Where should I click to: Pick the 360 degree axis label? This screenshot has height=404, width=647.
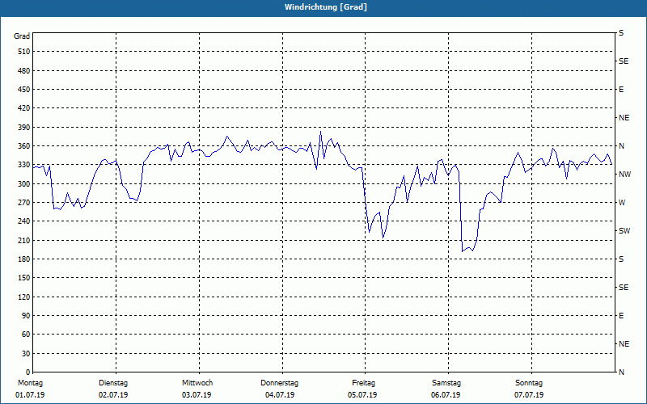point(23,146)
